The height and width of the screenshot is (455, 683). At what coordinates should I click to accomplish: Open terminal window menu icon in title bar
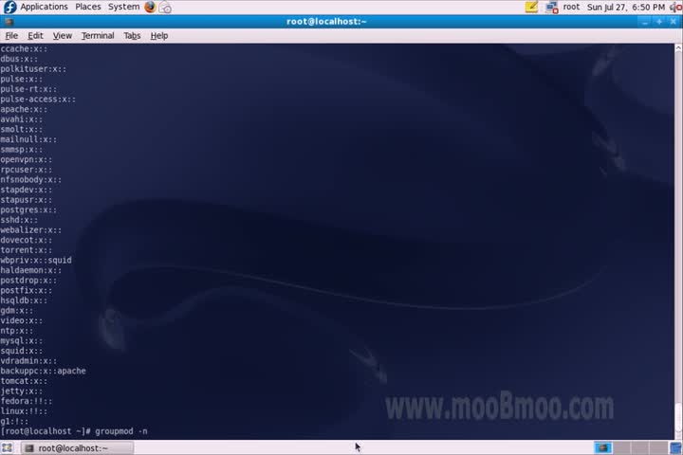(9, 22)
